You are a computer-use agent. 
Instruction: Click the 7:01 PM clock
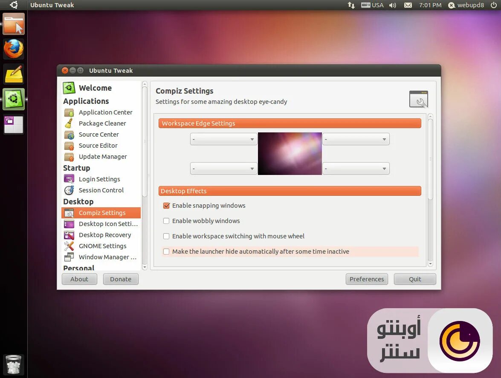[x=430, y=5]
